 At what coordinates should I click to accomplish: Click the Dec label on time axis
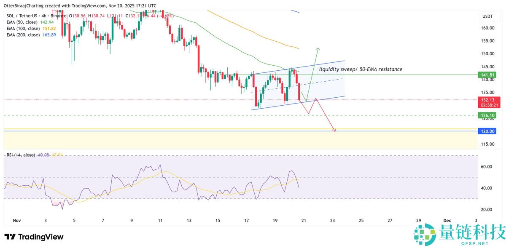(x=447, y=220)
